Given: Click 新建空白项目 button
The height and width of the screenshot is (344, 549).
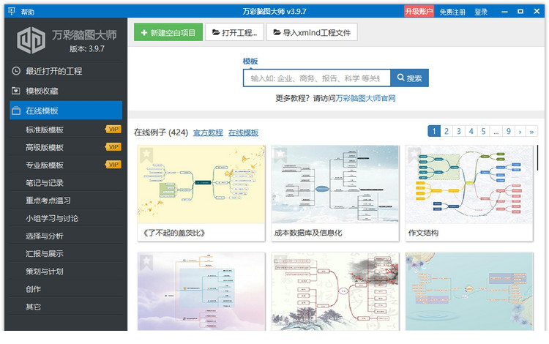Looking at the screenshot, I should 168,32.
